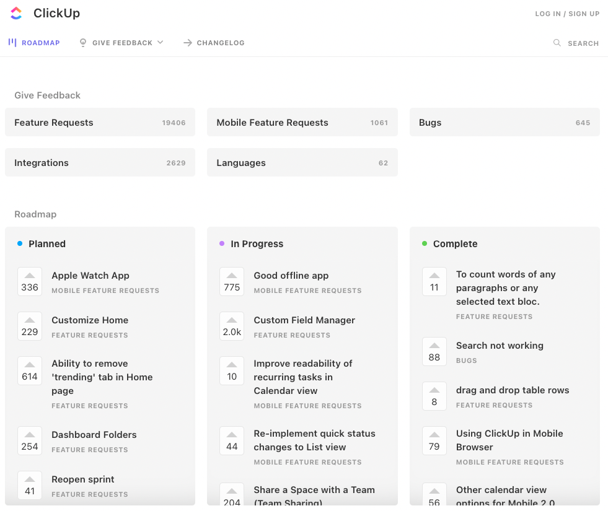Go to the Changelog tab
The image size is (608, 511).
pos(214,43)
